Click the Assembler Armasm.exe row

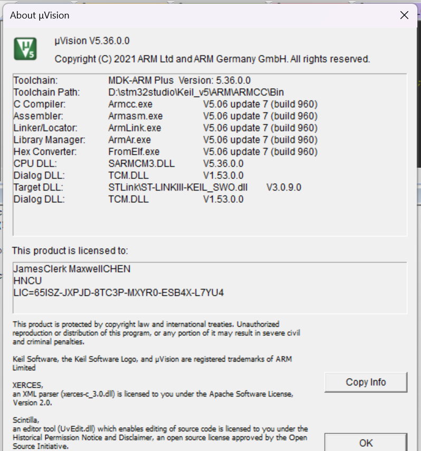click(166, 116)
